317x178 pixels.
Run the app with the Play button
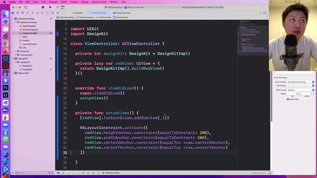pos(50,7)
